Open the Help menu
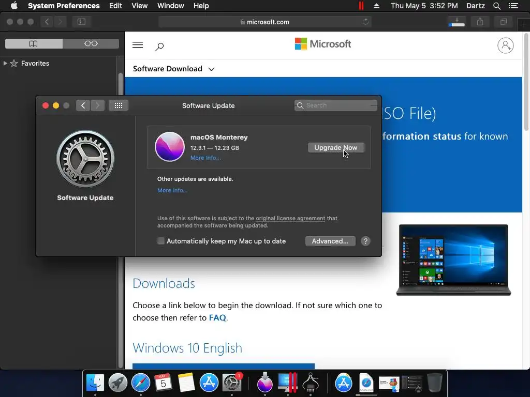This screenshot has width=530, height=397. click(201, 6)
